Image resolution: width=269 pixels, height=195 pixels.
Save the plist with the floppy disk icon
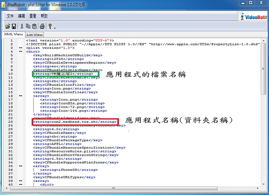click(x=14, y=26)
